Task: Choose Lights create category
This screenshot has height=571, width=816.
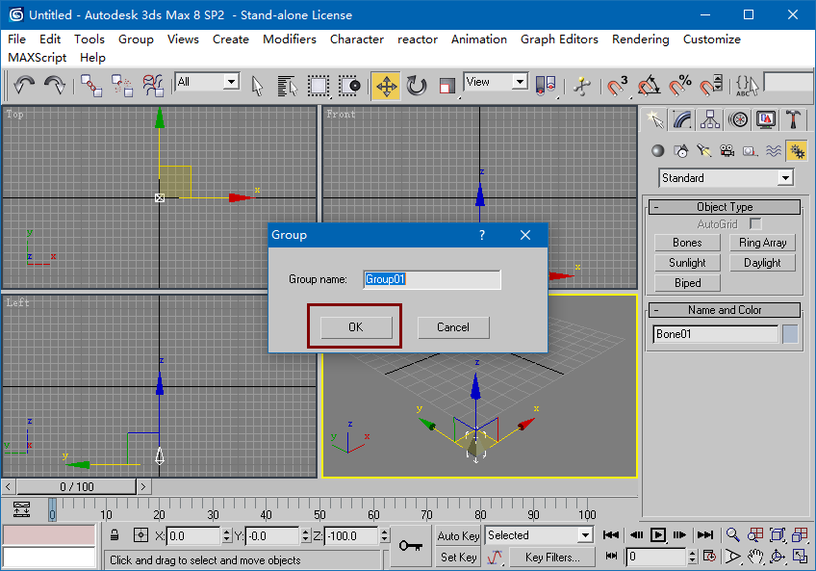Action: 704,151
